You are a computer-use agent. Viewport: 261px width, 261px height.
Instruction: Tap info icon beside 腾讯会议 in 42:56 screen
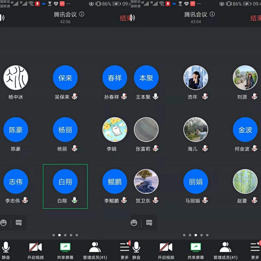[82, 14]
